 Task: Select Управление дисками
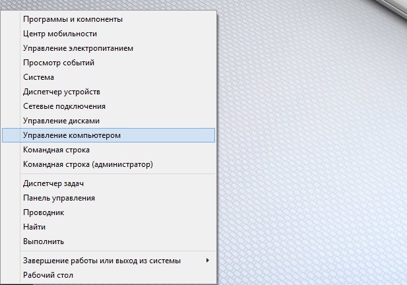[108, 121]
